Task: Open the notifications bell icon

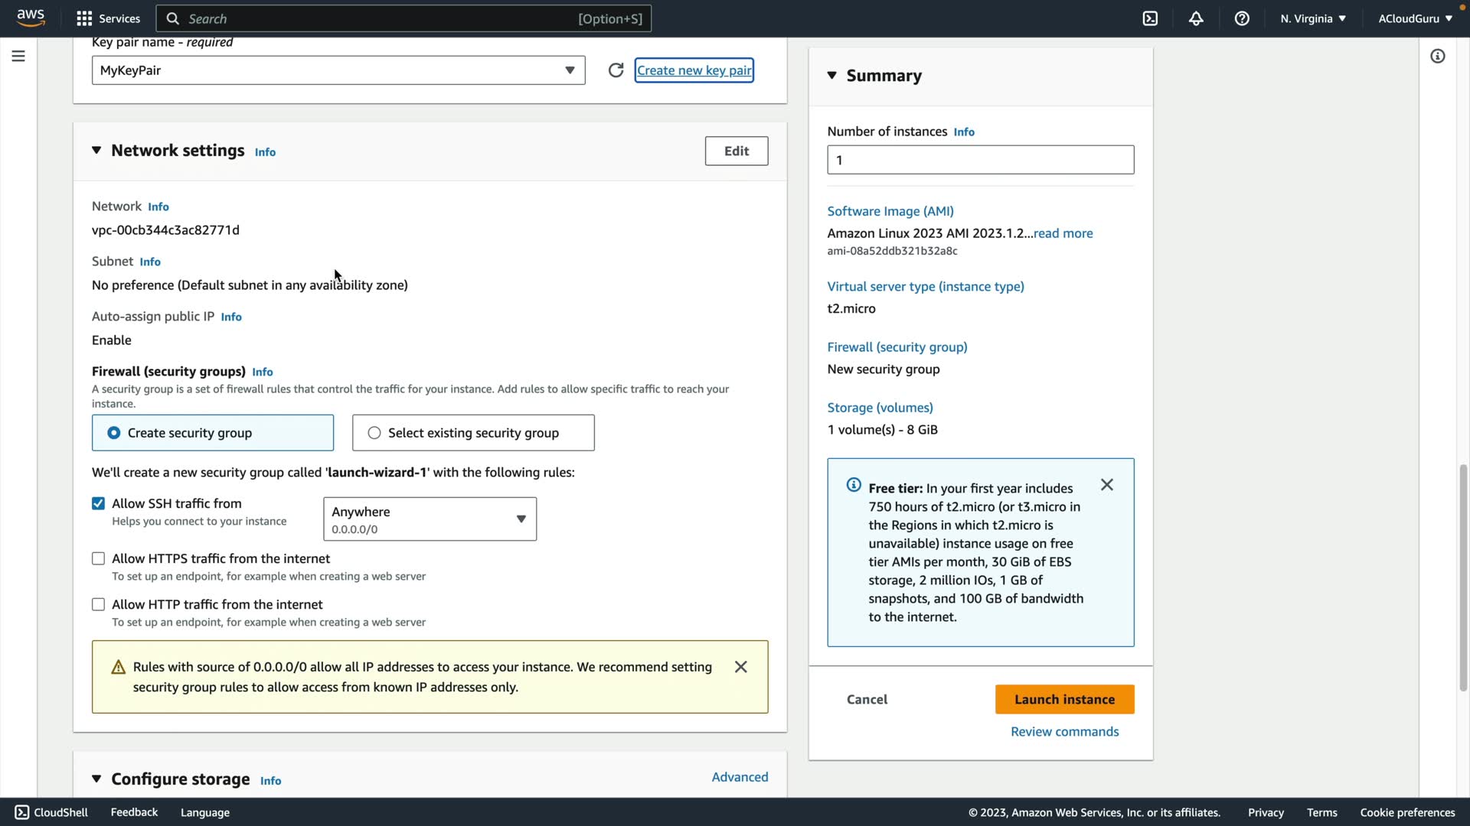Action: click(1196, 18)
